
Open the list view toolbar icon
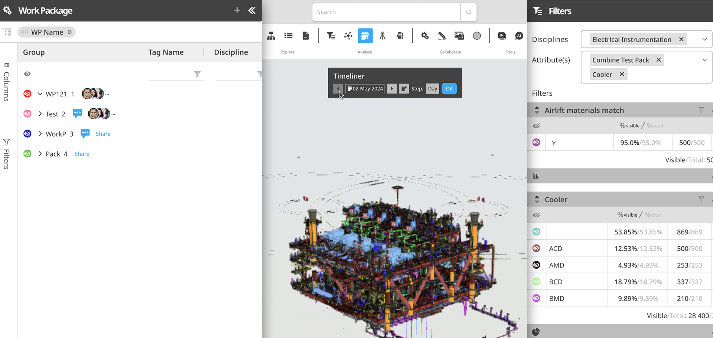(288, 36)
